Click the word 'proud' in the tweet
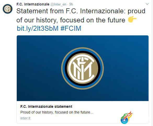This screenshot has width=153, height=126. coord(137,11)
